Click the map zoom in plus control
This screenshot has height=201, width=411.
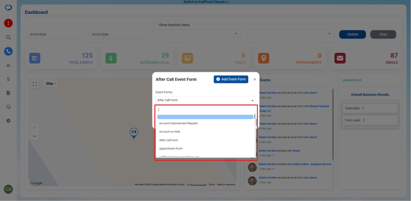[34, 128]
